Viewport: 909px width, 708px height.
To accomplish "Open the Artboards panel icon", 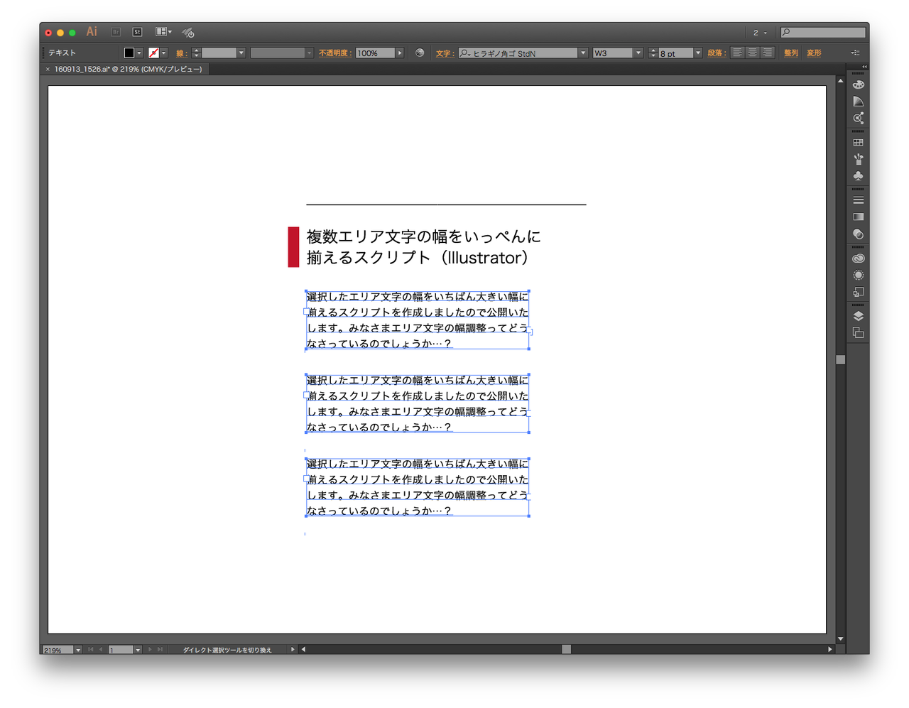I will point(858,333).
